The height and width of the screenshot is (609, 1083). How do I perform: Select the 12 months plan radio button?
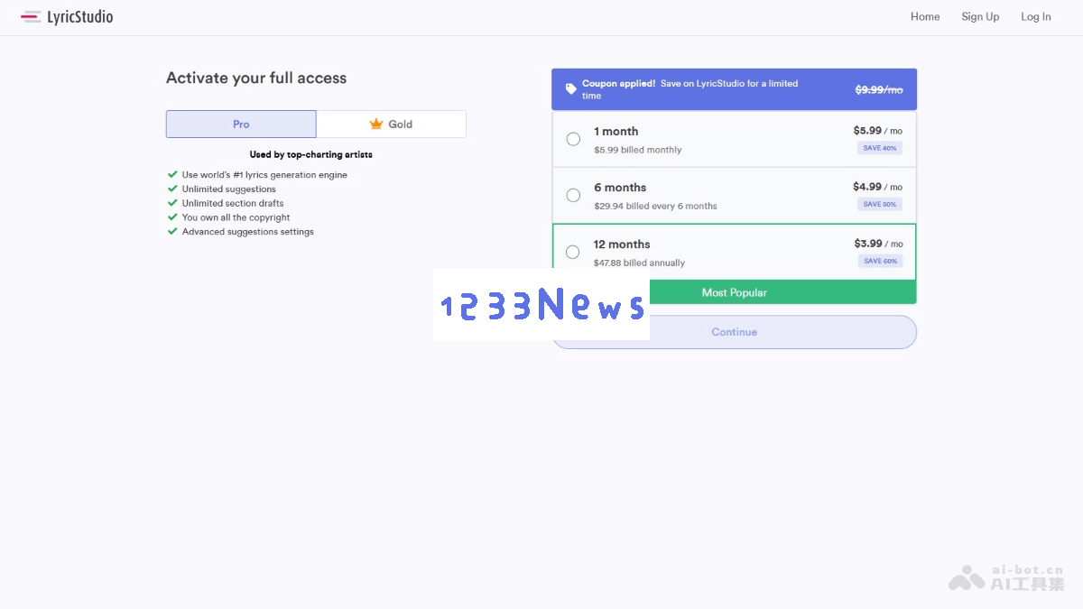point(573,252)
